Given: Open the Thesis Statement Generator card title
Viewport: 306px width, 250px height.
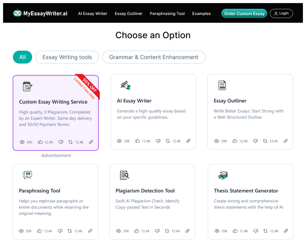Looking at the screenshot, I should pyautogui.click(x=246, y=191).
